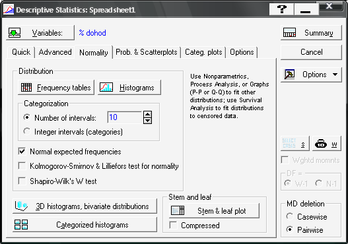Open the Categ. plots tab
The image size is (348, 244).
tap(203, 52)
